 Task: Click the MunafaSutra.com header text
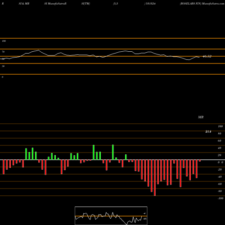(x=213, y=4)
